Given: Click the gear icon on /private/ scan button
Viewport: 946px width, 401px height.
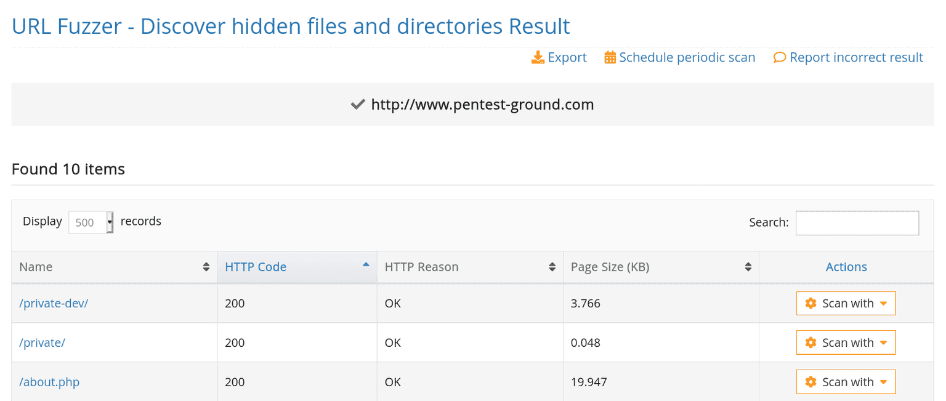Looking at the screenshot, I should coord(811,342).
